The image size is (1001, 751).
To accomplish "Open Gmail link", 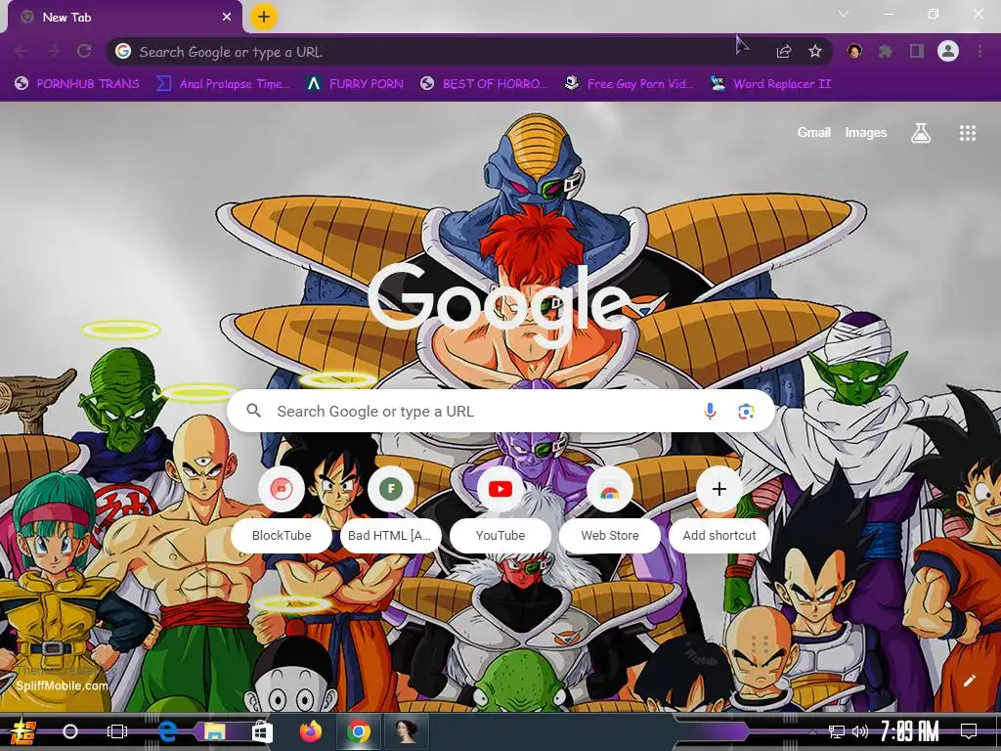I will click(x=813, y=132).
